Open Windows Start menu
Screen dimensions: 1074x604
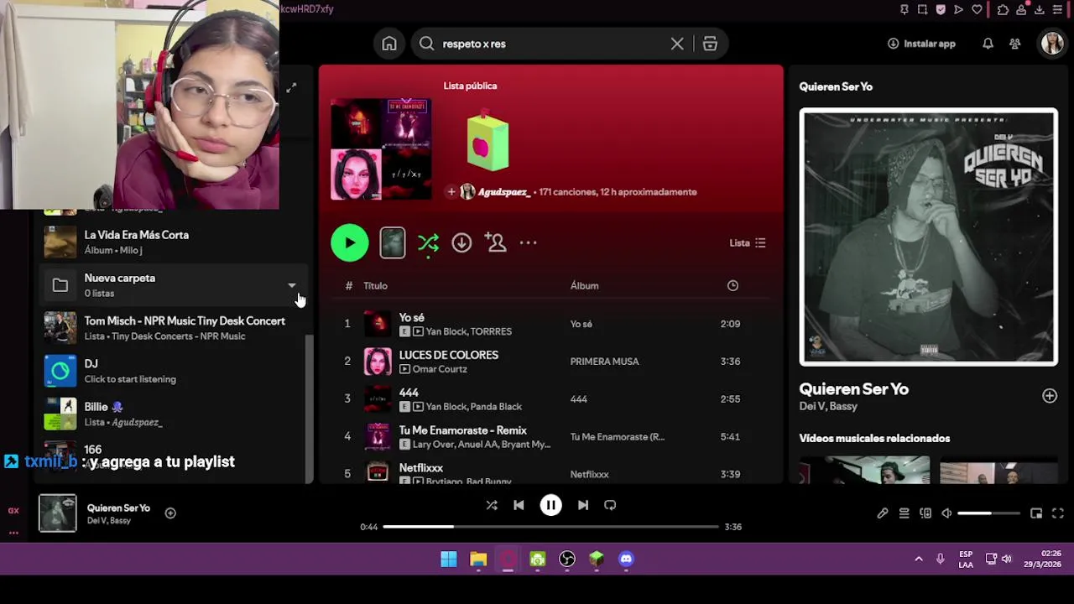(449, 560)
